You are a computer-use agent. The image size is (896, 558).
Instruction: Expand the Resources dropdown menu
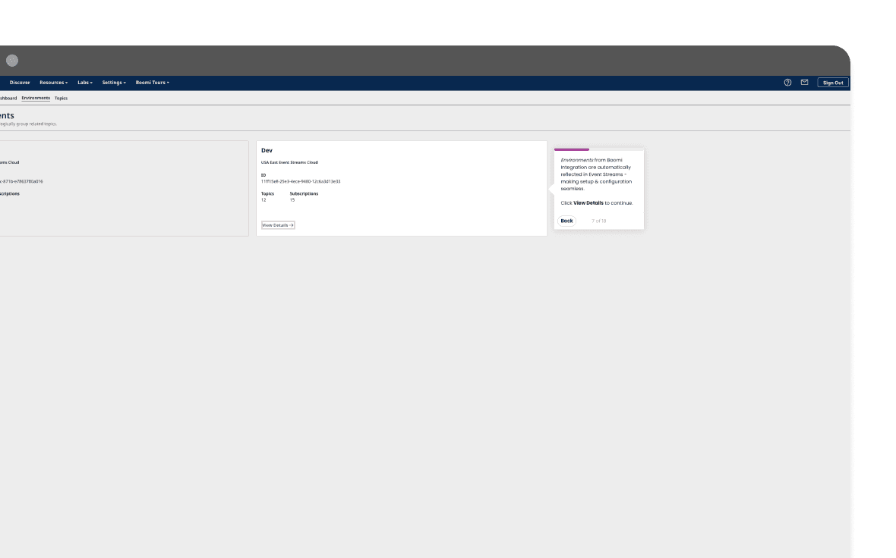tap(53, 83)
